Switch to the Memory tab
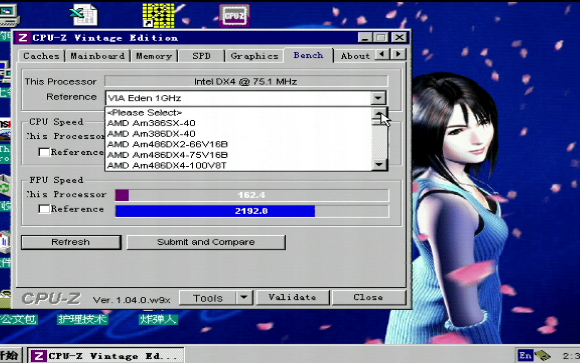 coord(154,56)
